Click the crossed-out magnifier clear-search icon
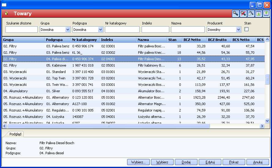 [x=243, y=13]
